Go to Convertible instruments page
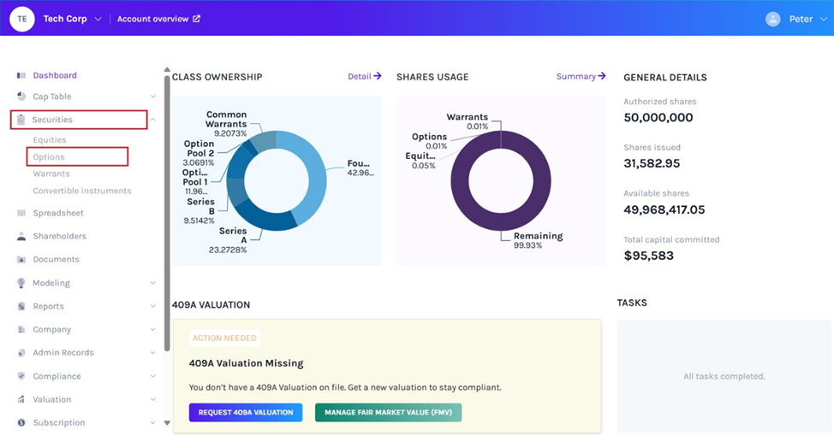834x435 pixels. (x=82, y=191)
